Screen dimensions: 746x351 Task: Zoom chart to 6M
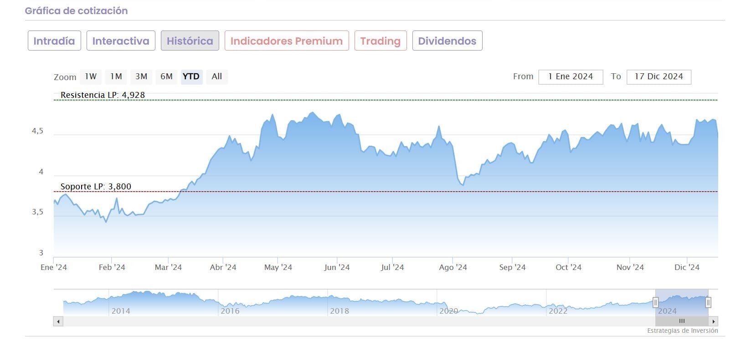pos(166,76)
